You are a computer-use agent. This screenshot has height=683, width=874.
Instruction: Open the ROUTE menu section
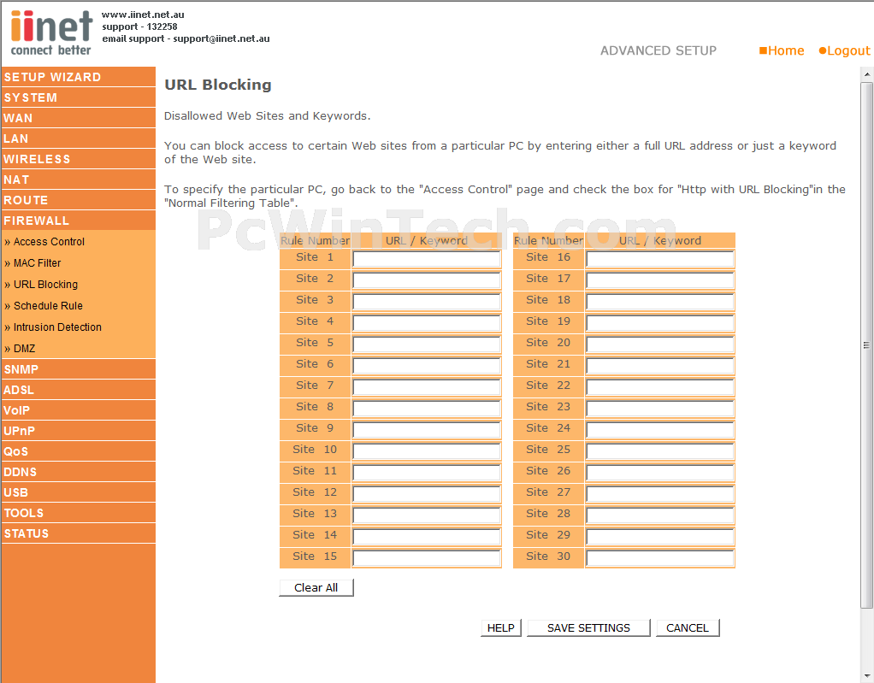click(78, 200)
